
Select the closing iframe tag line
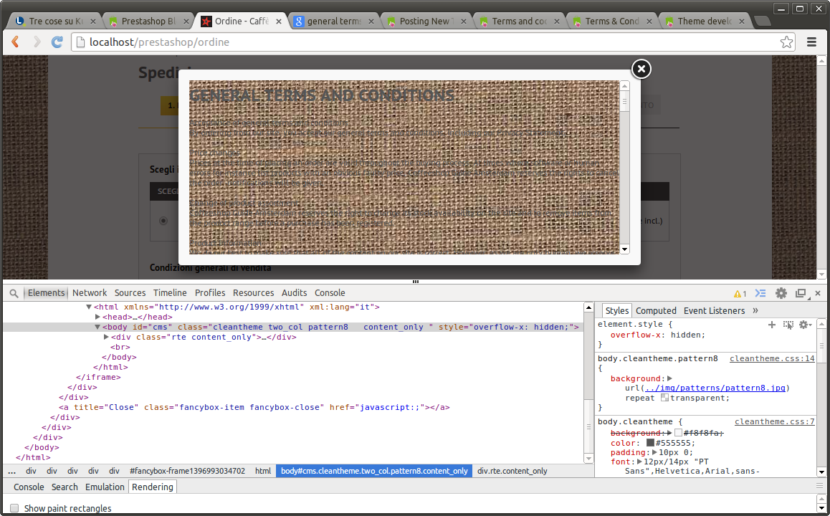pos(98,378)
